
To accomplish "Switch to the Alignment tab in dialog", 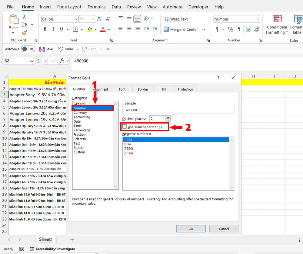I will (x=101, y=89).
